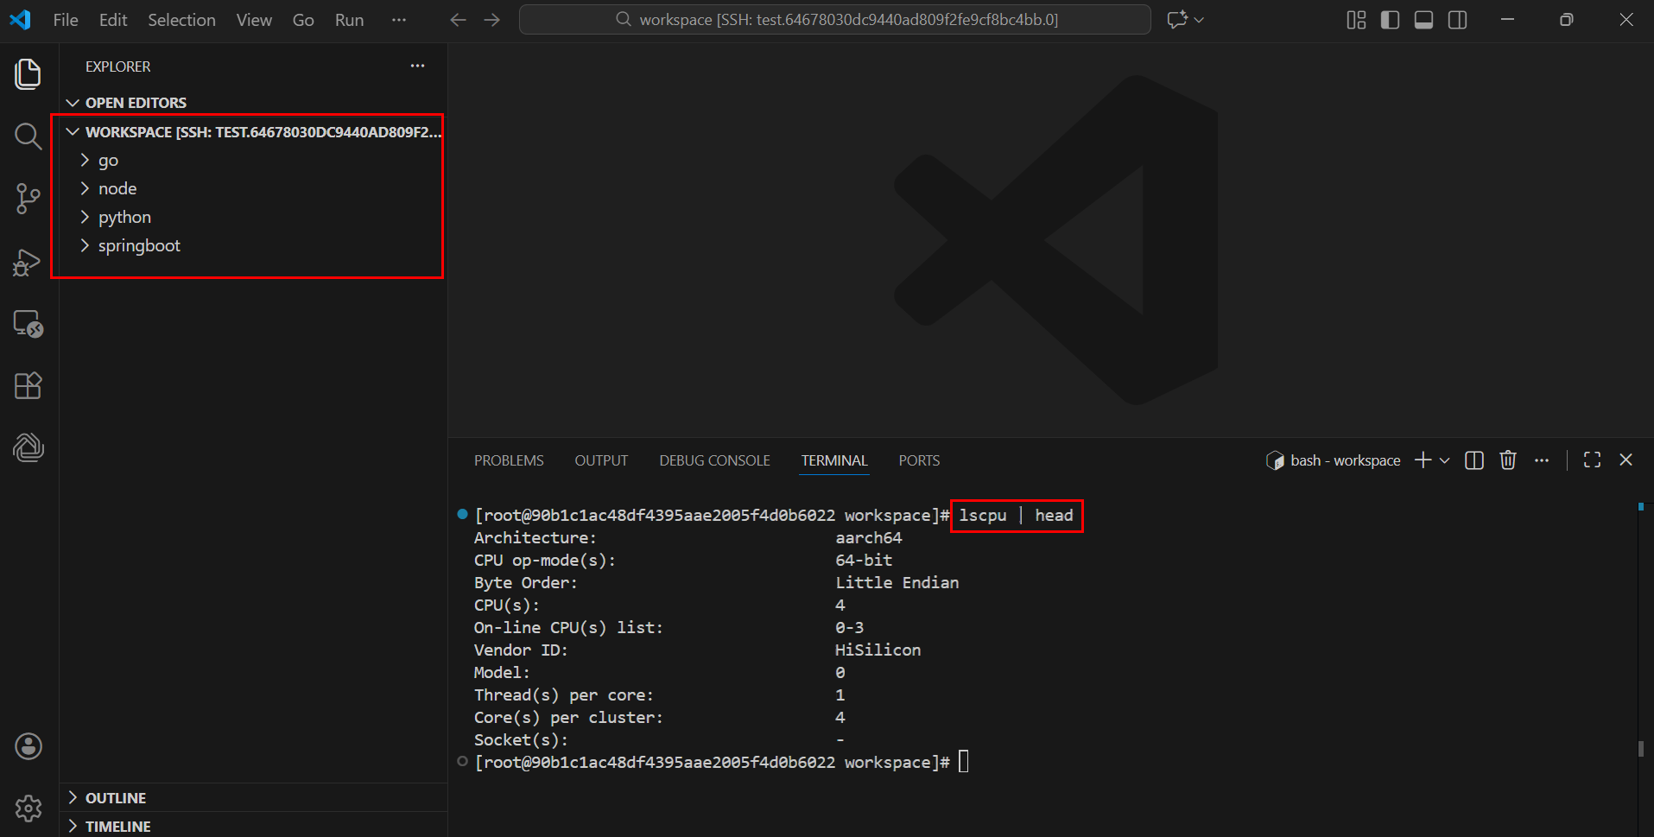
Task: Open the Explorer view in activity bar
Action: pyautogui.click(x=29, y=74)
